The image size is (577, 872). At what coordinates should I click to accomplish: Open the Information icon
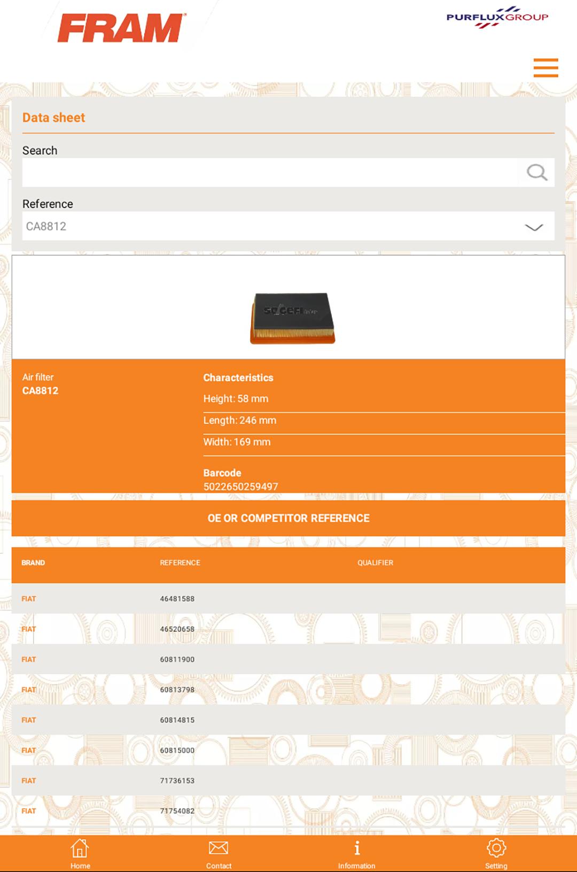pyautogui.click(x=357, y=848)
